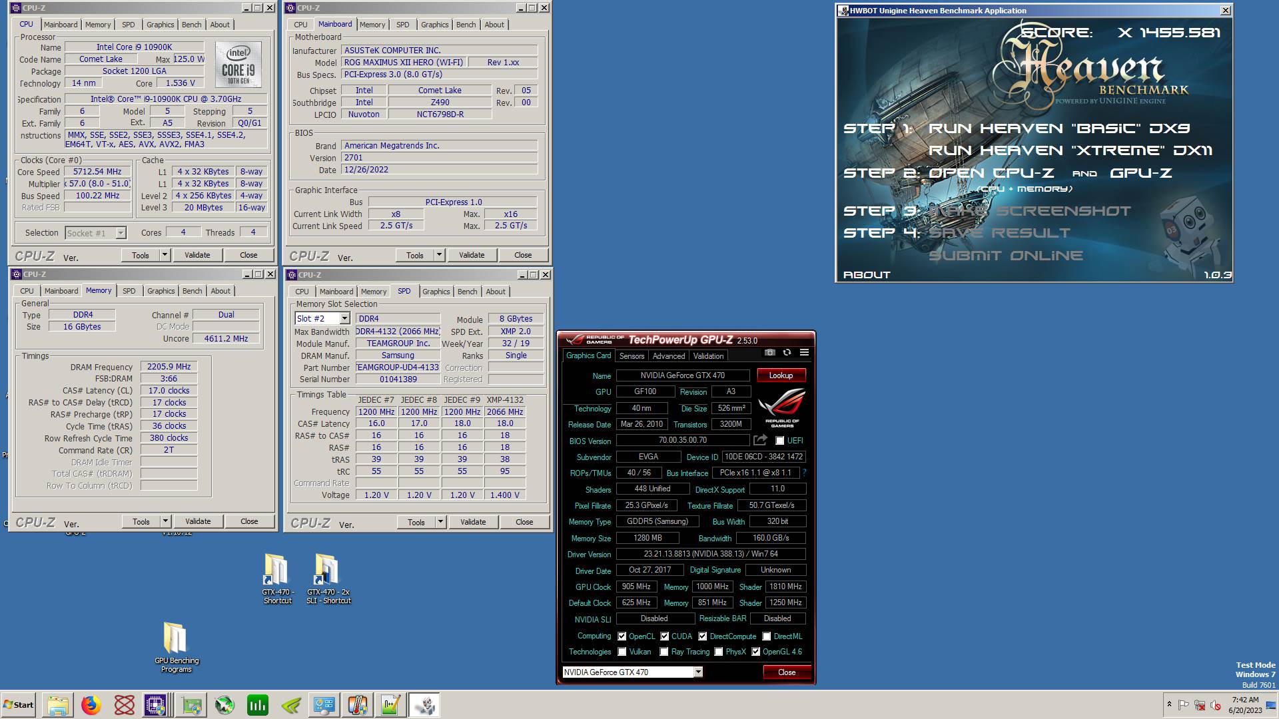Open the GPU-Z hamburger menu icon
Screen dimensions: 1279x719
[804, 352]
